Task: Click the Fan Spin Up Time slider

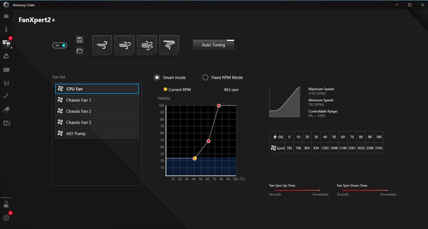Action: [x=297, y=191]
